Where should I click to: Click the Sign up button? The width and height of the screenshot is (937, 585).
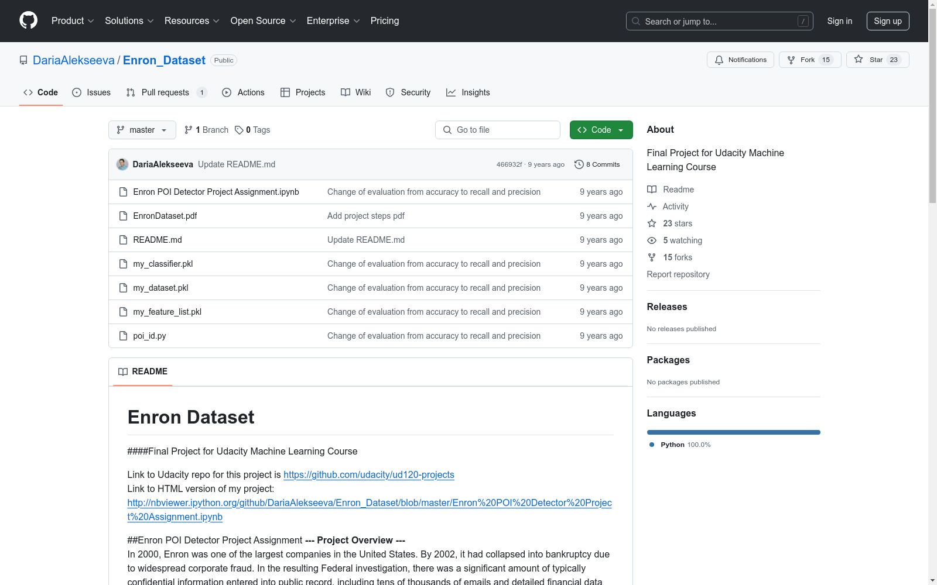[x=888, y=21]
